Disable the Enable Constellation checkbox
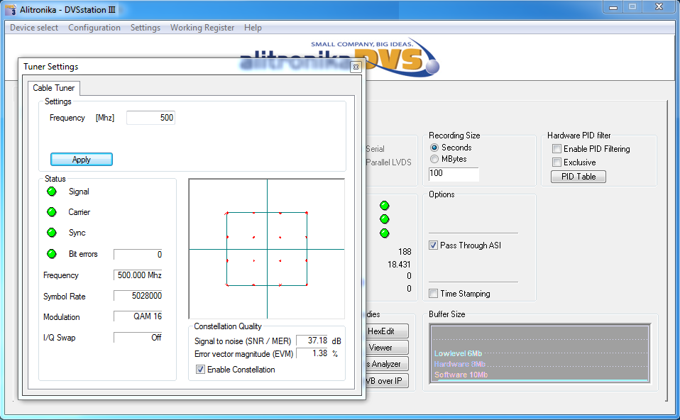This screenshot has width=680, height=420. (201, 370)
